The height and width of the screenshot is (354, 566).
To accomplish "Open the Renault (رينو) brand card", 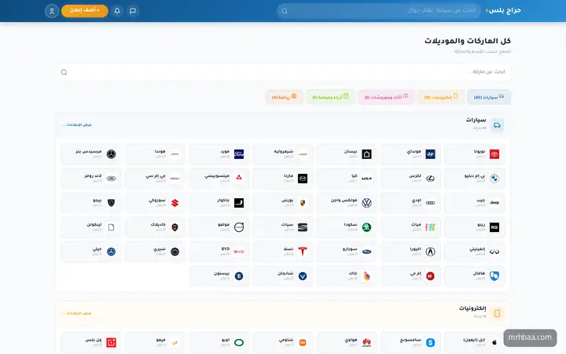I will click(474, 227).
